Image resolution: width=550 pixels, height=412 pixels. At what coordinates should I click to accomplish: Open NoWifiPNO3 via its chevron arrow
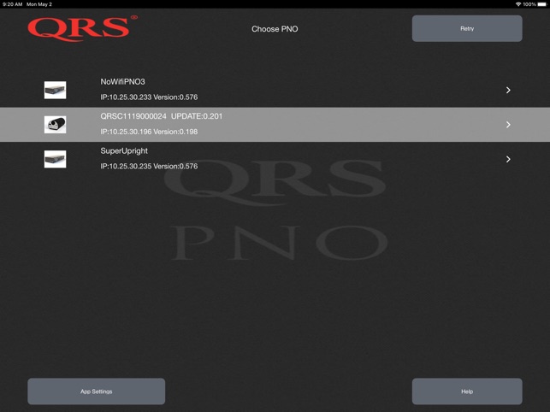point(508,90)
